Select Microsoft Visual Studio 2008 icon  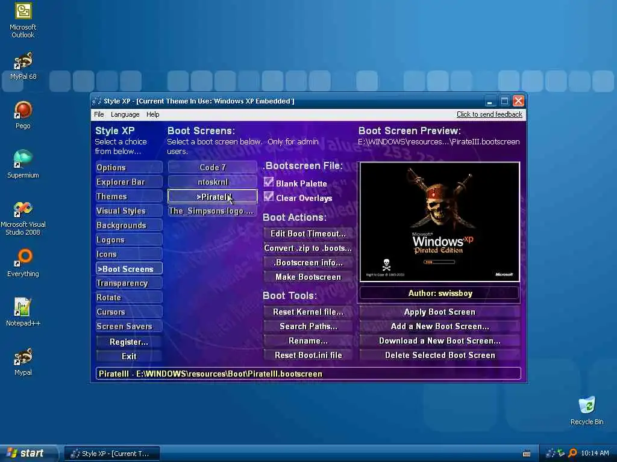23,218
